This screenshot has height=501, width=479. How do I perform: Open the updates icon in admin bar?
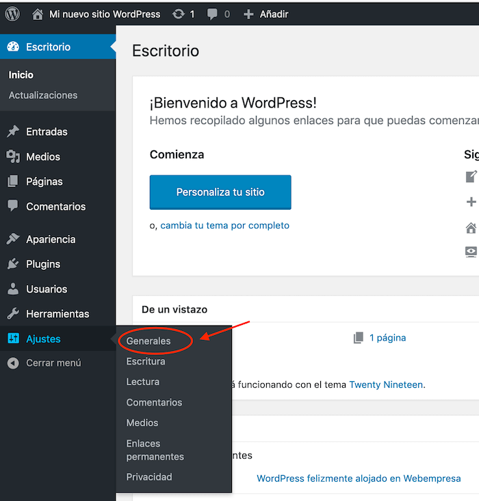click(179, 14)
